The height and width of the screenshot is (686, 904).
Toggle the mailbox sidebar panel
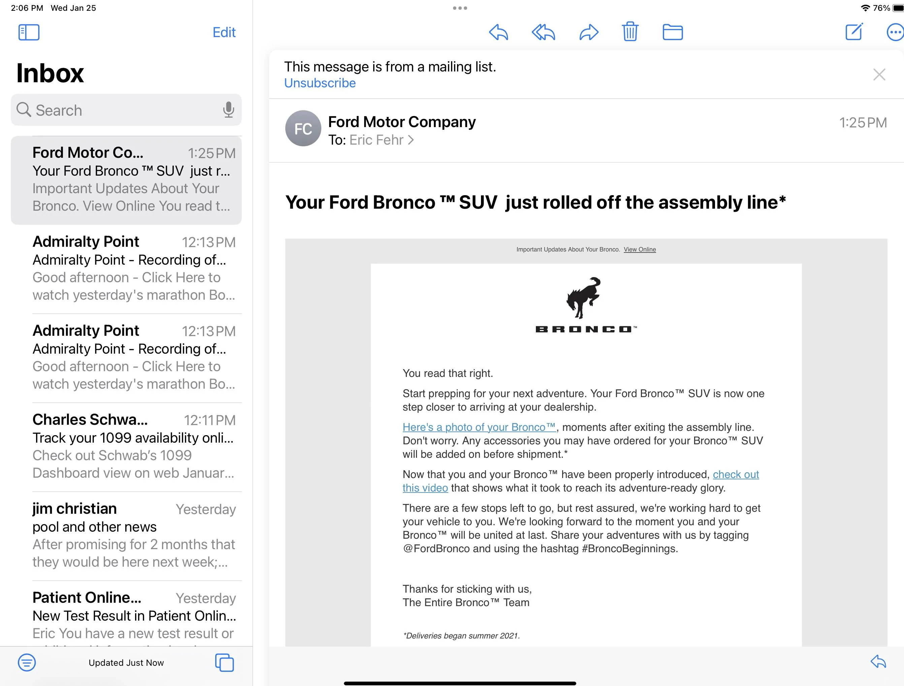(x=29, y=32)
